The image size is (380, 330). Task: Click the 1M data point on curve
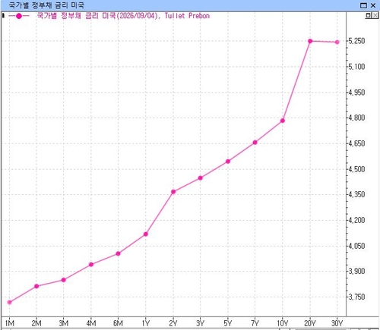(10, 302)
